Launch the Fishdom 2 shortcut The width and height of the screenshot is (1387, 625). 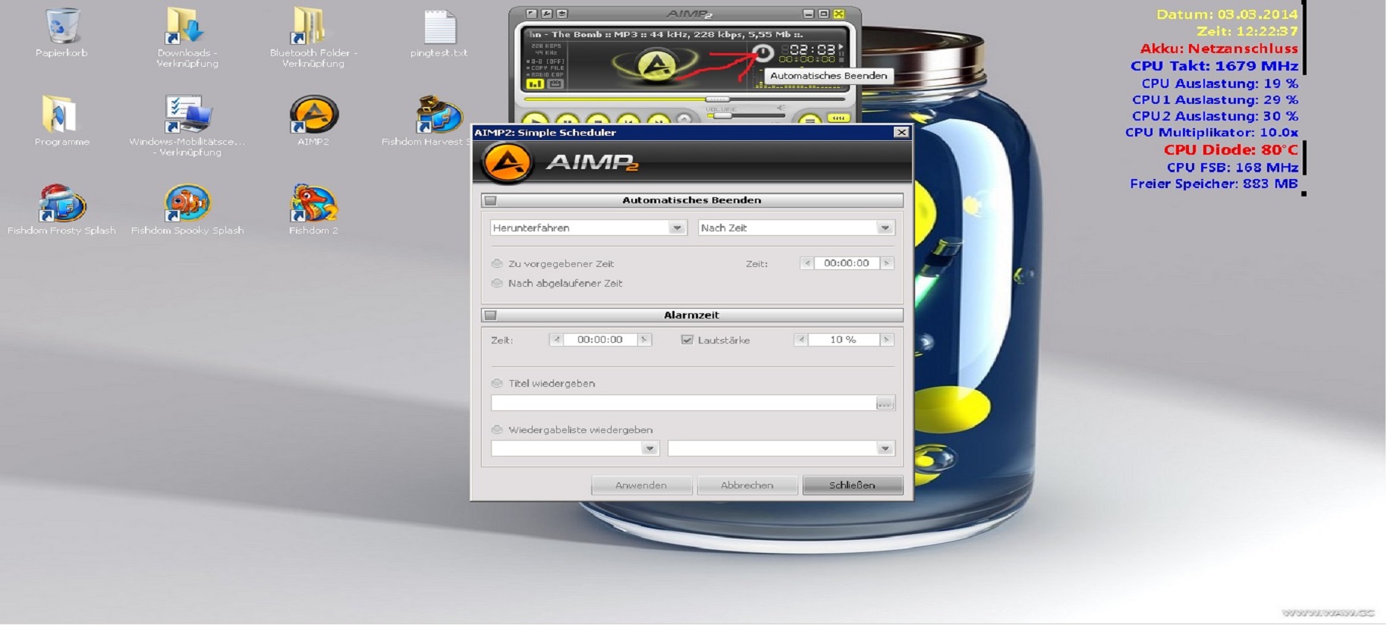(x=313, y=203)
